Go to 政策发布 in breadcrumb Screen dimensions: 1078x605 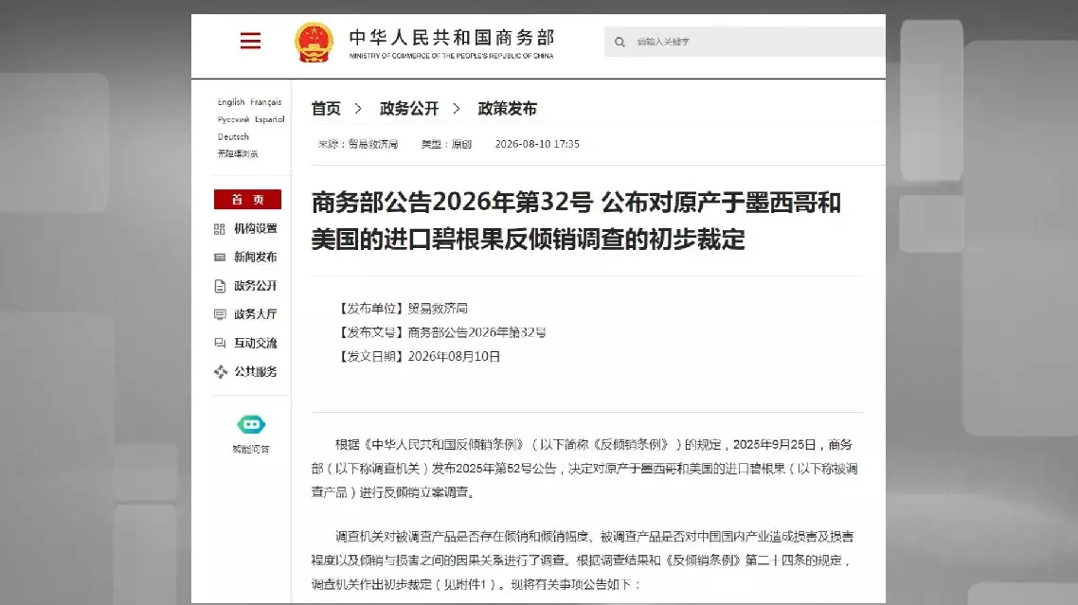(x=508, y=109)
